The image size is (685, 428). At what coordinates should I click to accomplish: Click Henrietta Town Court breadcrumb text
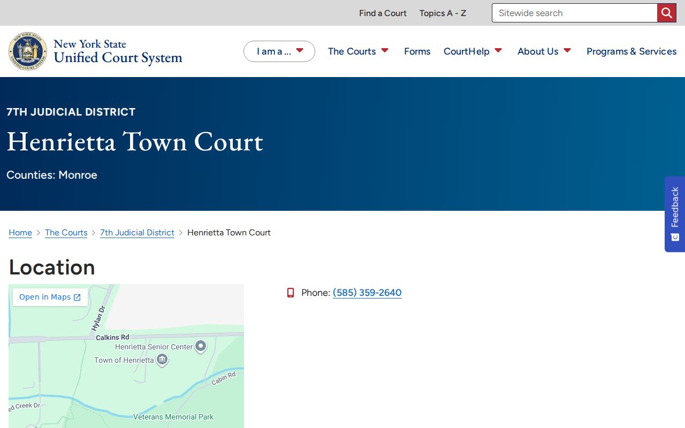[229, 233]
